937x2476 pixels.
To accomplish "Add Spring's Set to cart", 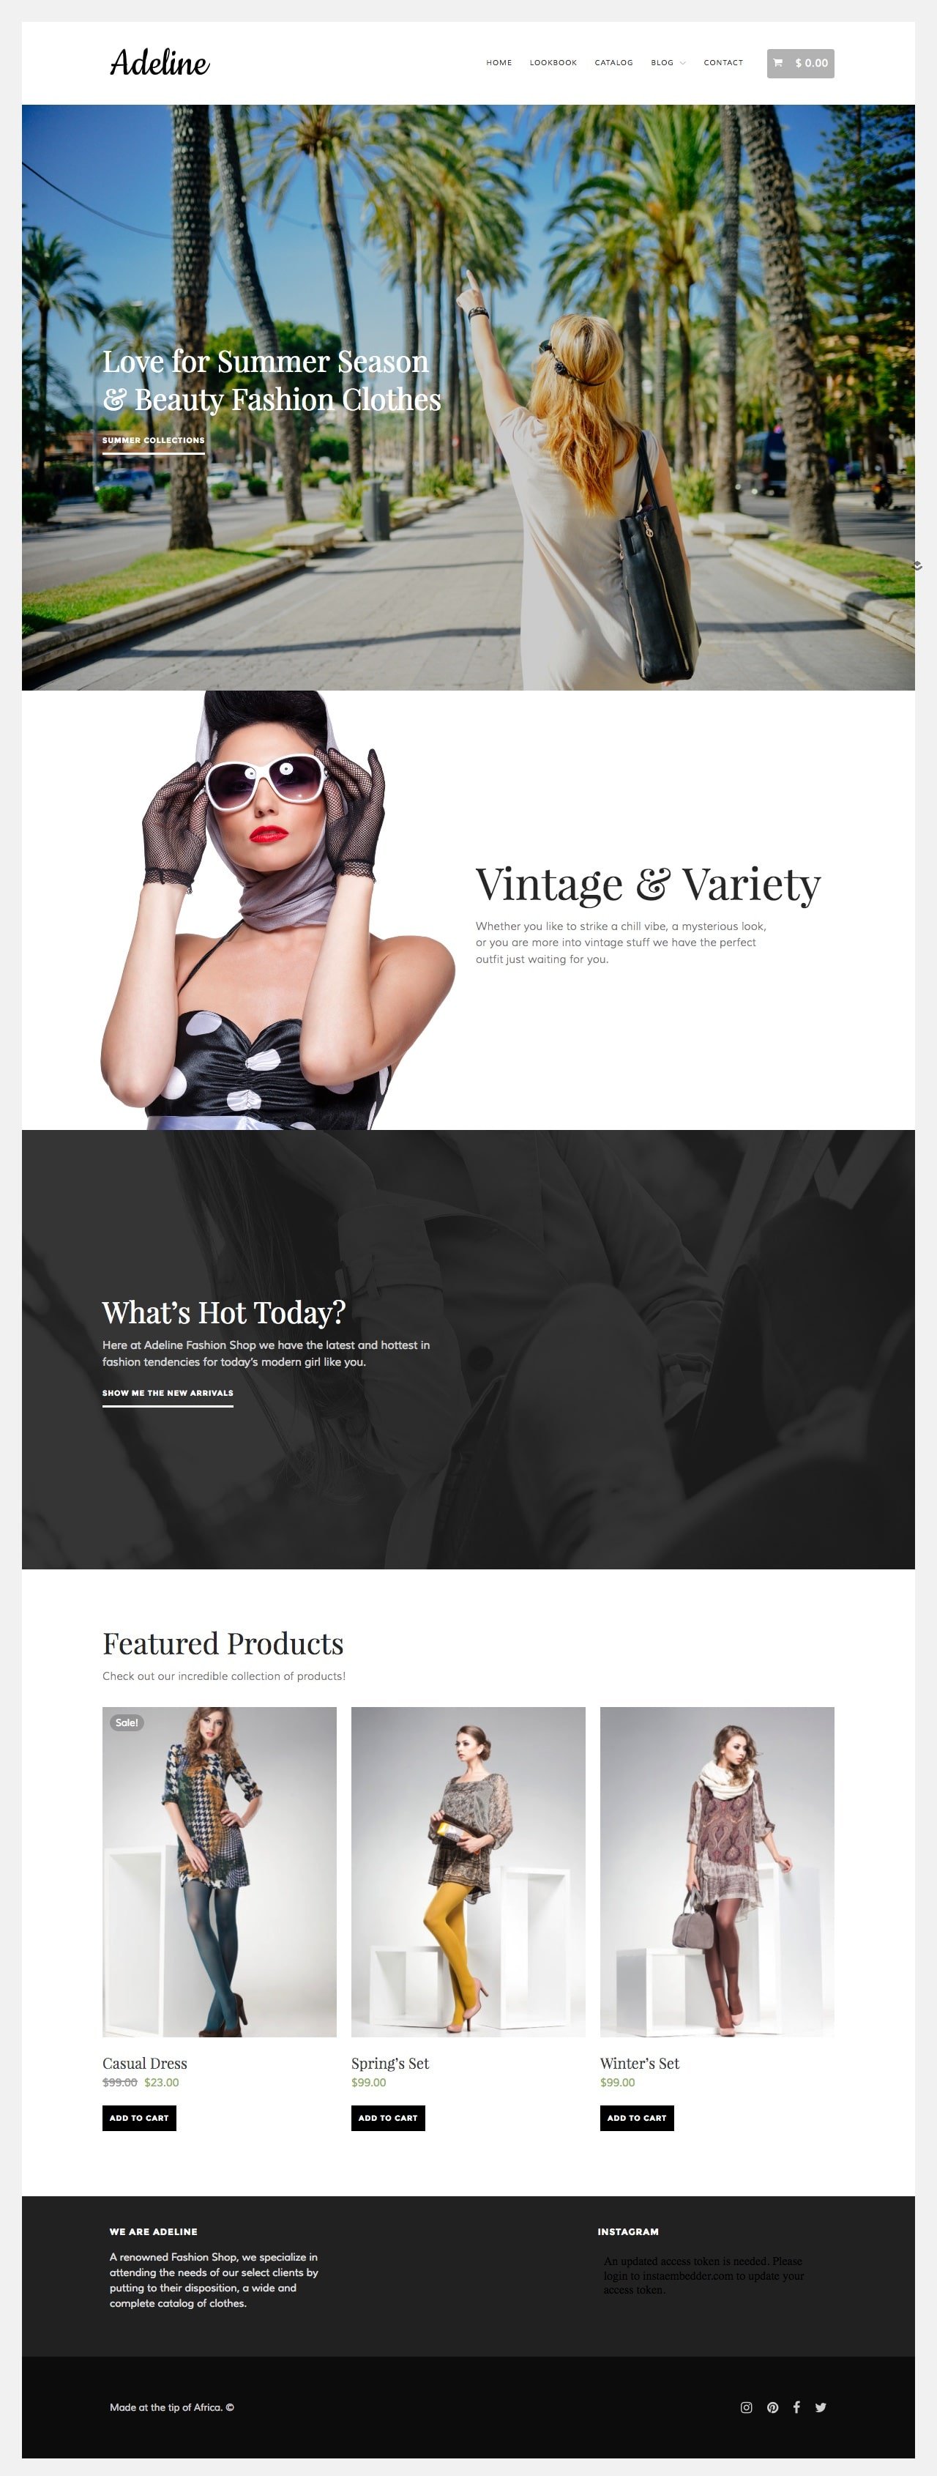I will click(388, 2117).
